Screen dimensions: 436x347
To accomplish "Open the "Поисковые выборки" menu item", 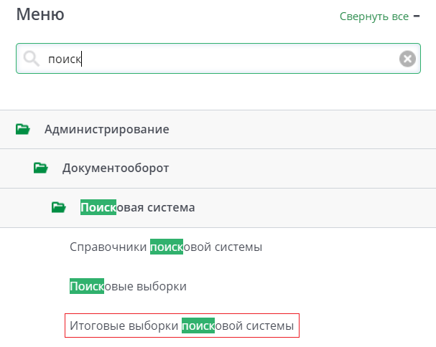I will 128,286.
